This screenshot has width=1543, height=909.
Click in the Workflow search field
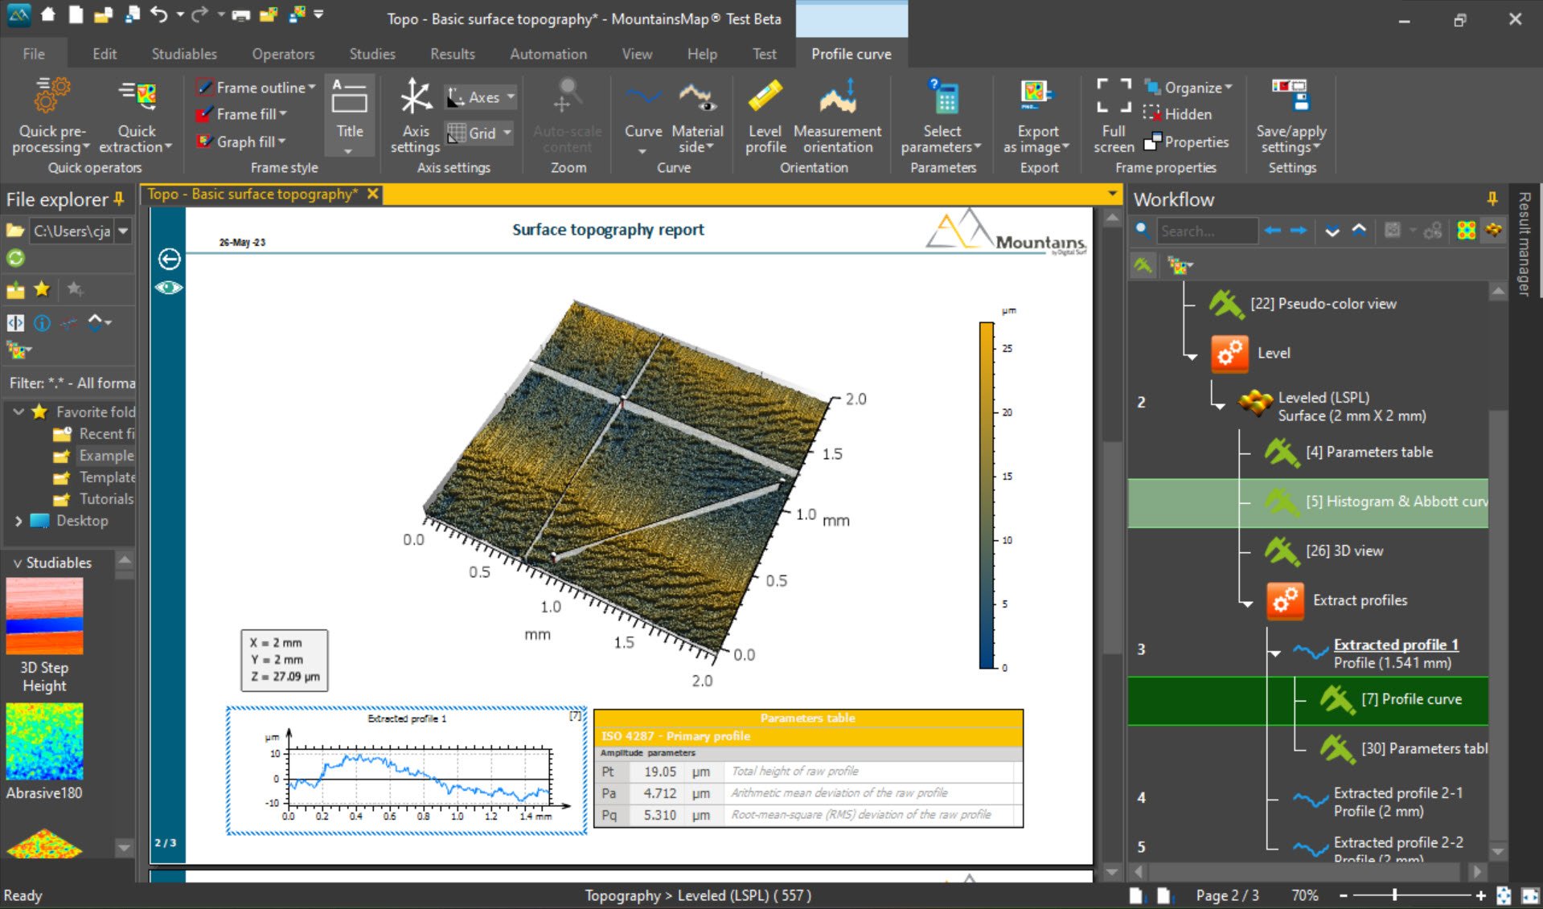click(x=1207, y=231)
